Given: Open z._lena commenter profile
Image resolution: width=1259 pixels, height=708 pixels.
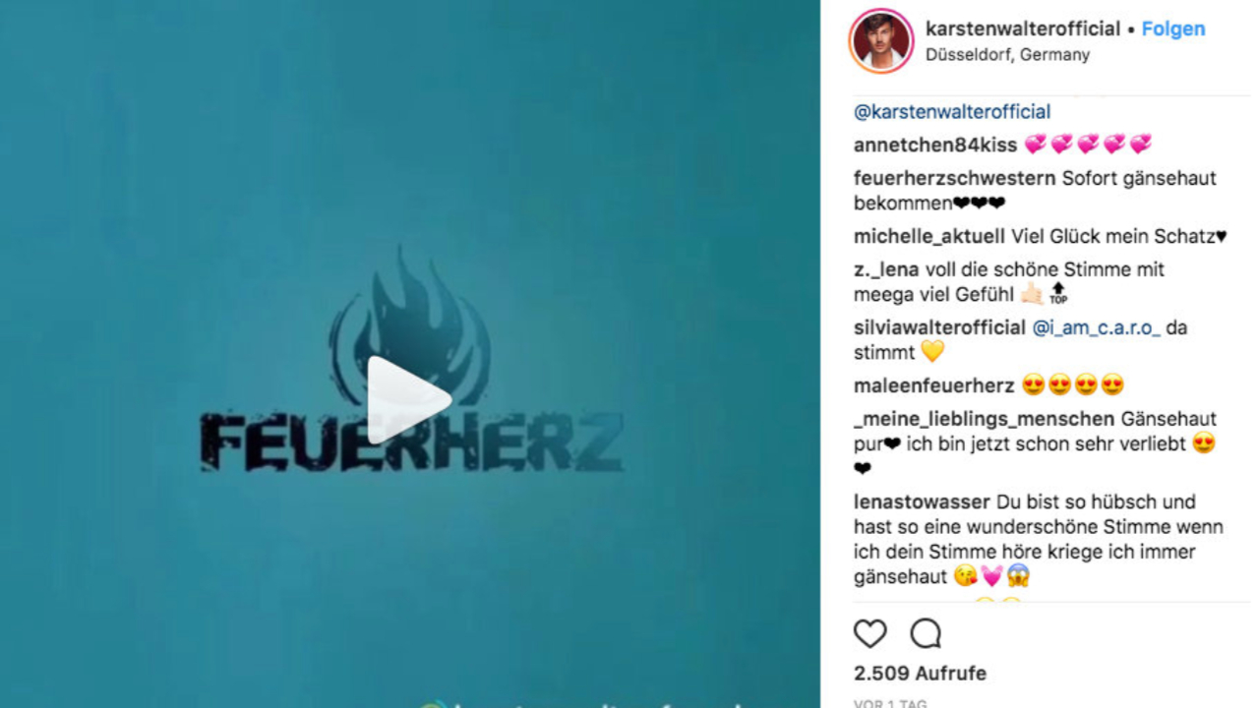Looking at the screenshot, I should click(x=886, y=269).
